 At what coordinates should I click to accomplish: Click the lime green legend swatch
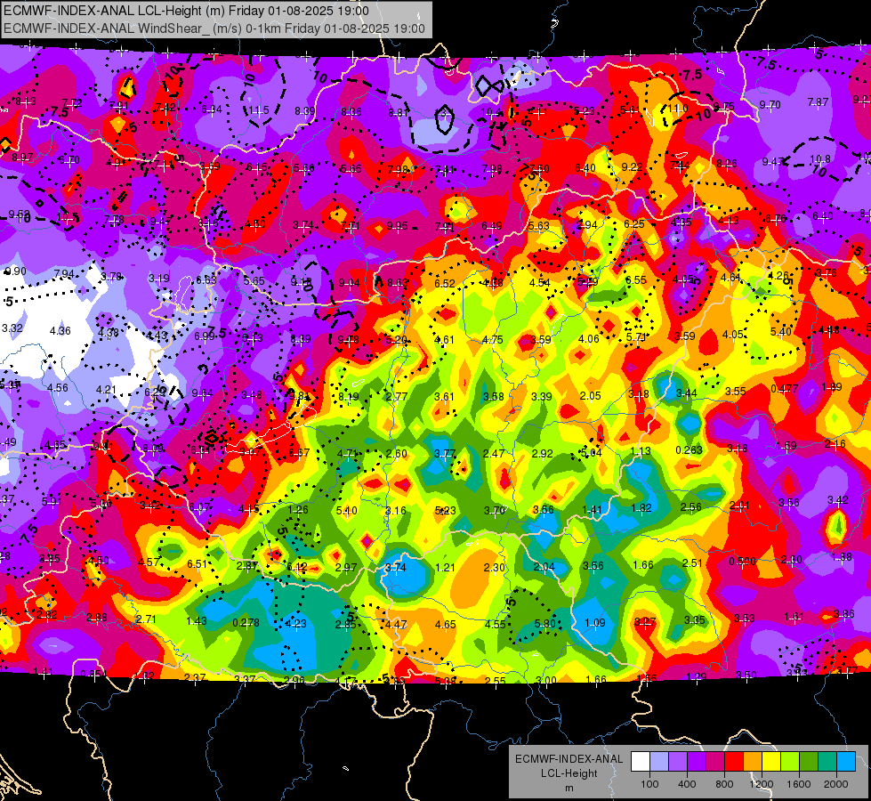(x=790, y=762)
